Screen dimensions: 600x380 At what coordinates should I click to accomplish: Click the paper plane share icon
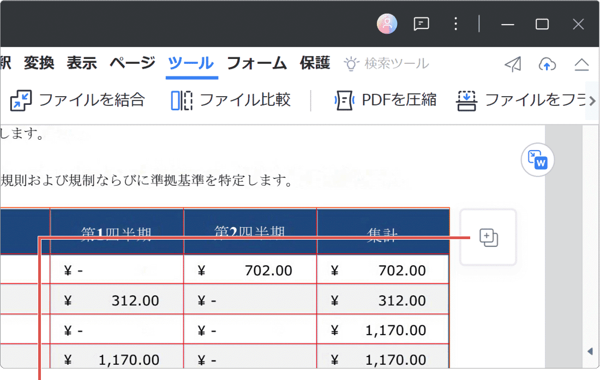tap(512, 64)
